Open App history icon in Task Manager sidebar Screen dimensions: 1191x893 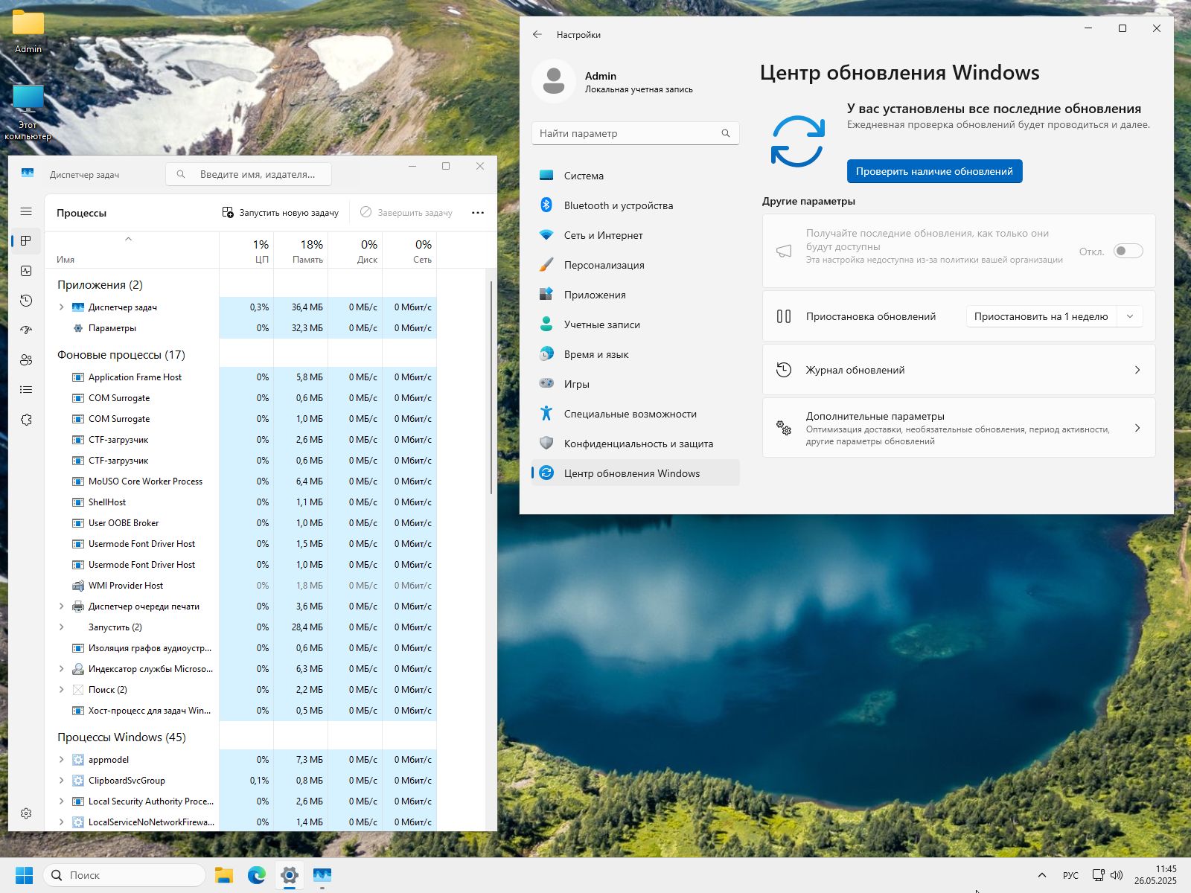[26, 301]
